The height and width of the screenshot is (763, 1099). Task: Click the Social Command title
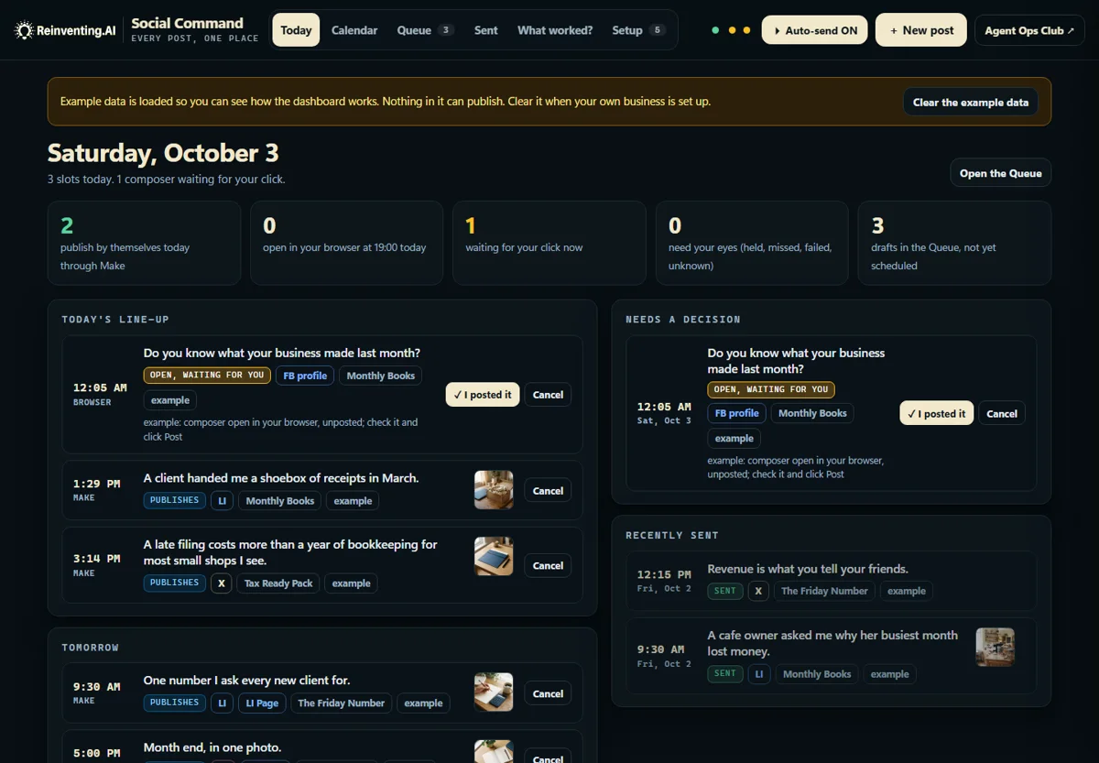(x=188, y=23)
